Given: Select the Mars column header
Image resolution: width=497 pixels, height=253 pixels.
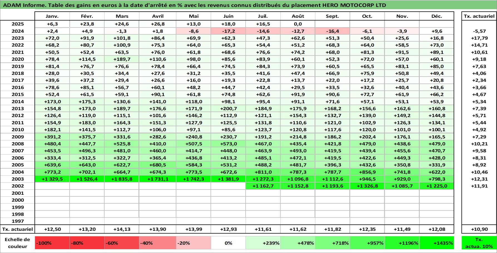Looking at the screenshot, I should [122, 16].
